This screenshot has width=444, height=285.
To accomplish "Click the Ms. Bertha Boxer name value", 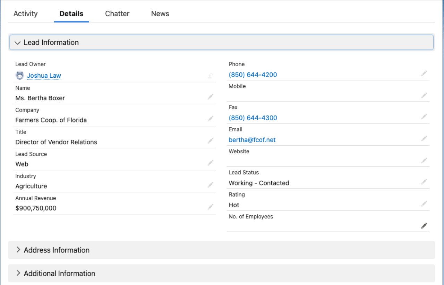I will [40, 98].
